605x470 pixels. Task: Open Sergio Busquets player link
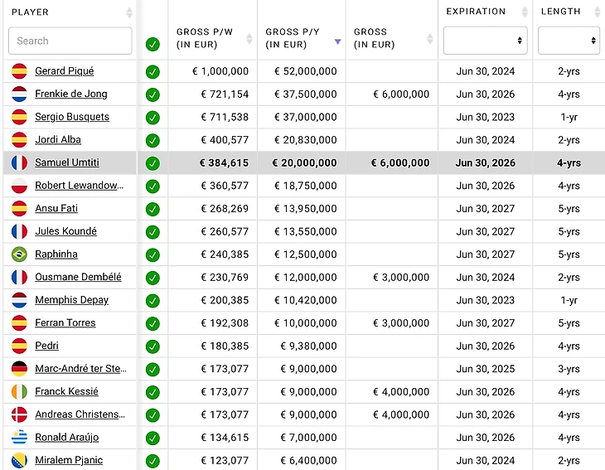[x=72, y=117]
